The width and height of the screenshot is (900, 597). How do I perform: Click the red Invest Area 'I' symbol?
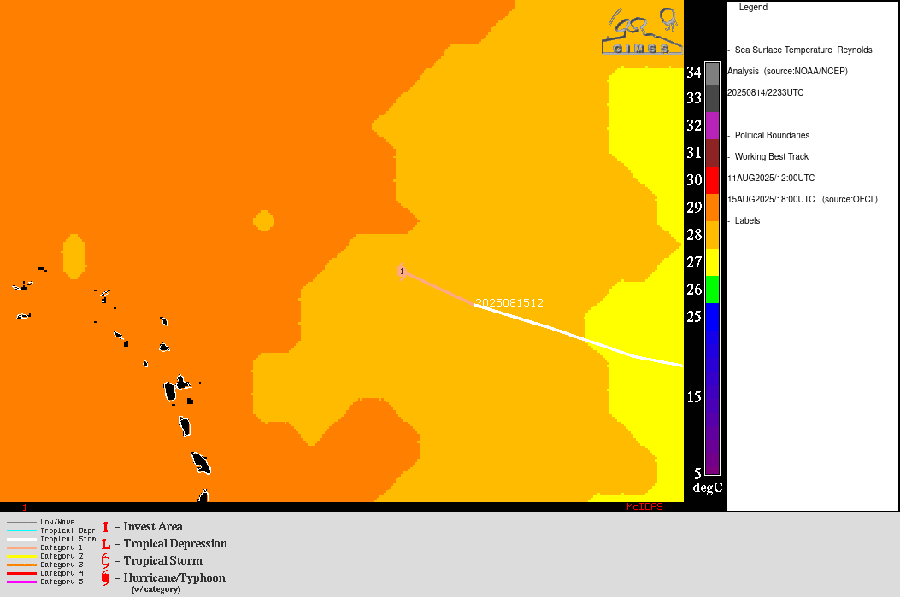[105, 527]
